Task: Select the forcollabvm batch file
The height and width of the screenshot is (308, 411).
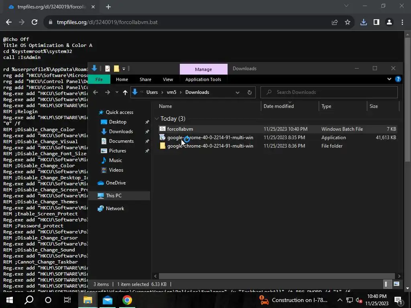Action: 277,129
